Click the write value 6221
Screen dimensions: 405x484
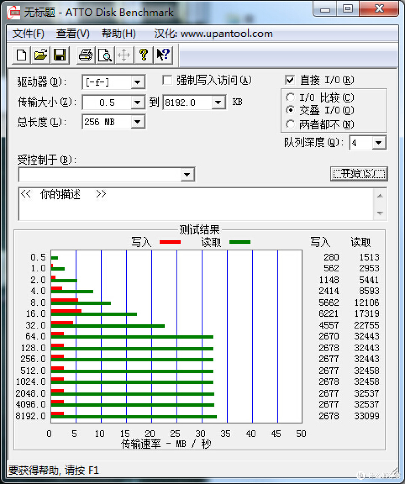(x=328, y=313)
